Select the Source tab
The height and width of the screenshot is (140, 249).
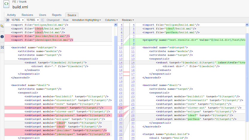click(x=72, y=15)
